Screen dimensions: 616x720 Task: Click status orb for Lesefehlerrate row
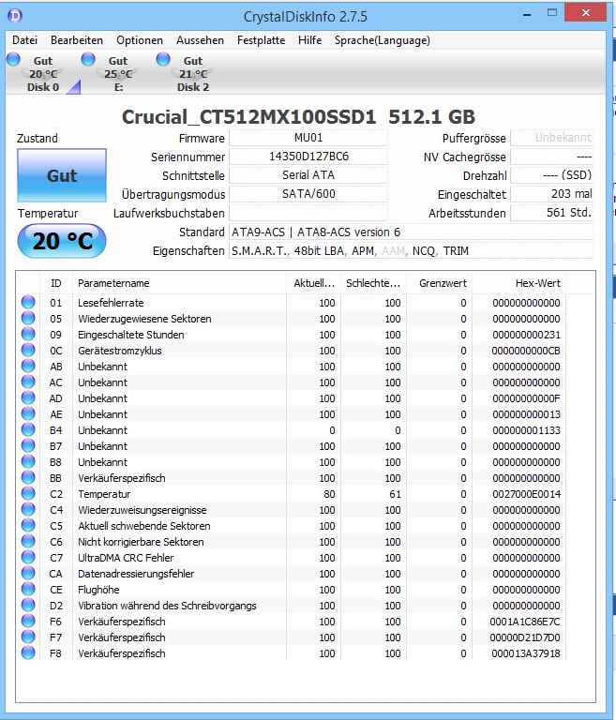(x=28, y=302)
